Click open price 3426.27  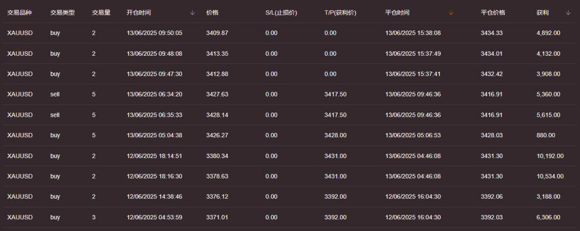point(217,135)
